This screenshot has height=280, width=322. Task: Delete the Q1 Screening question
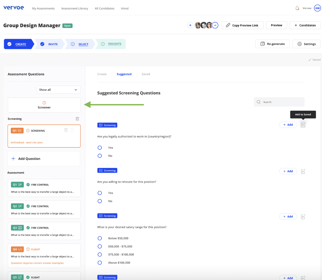click(66, 130)
